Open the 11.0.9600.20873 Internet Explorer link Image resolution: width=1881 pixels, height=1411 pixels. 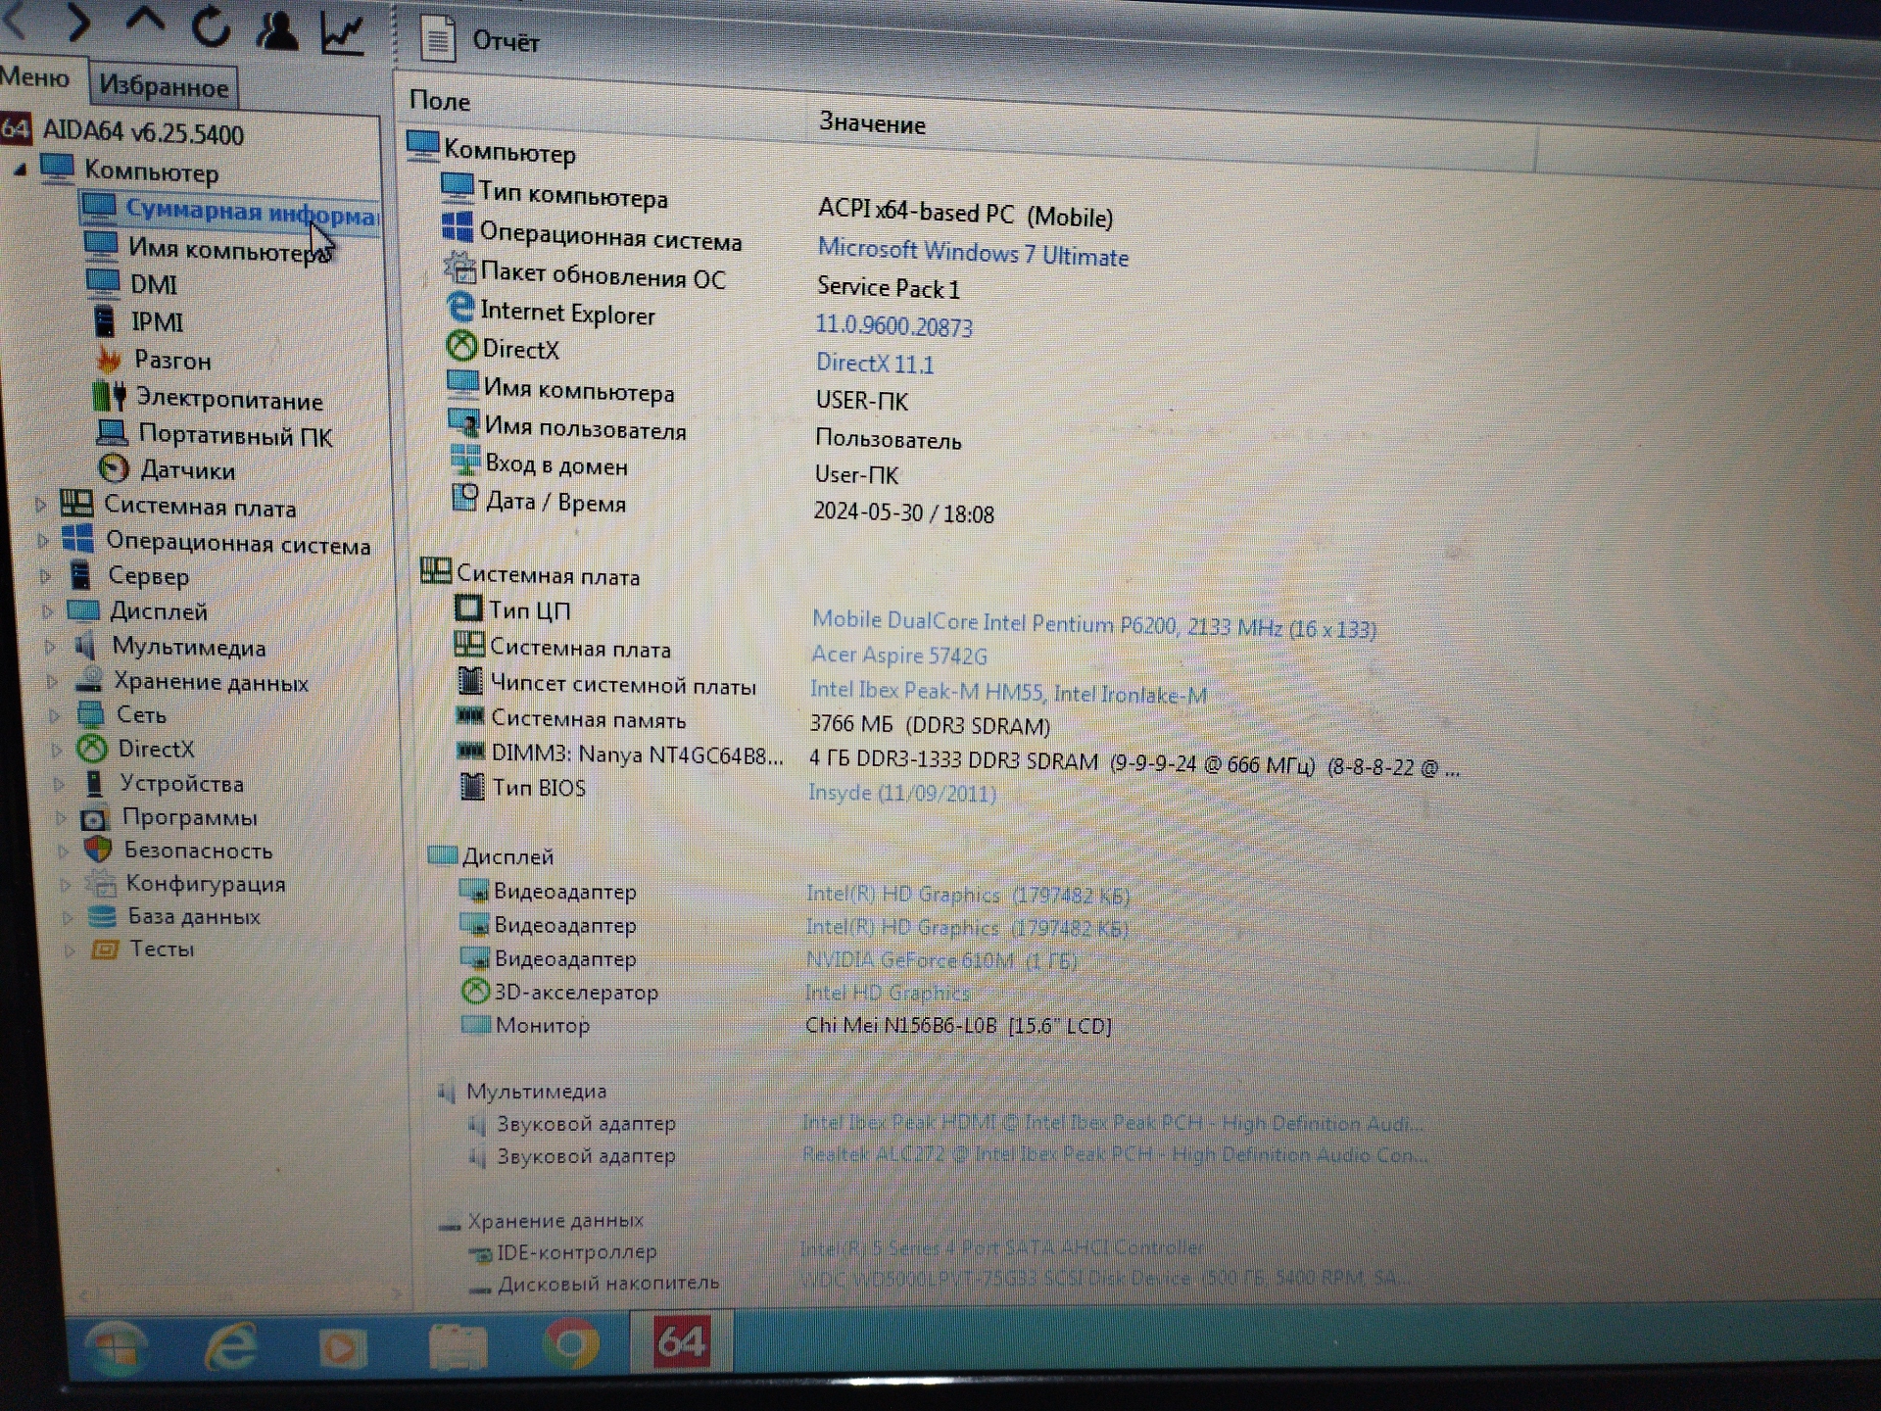(x=893, y=326)
